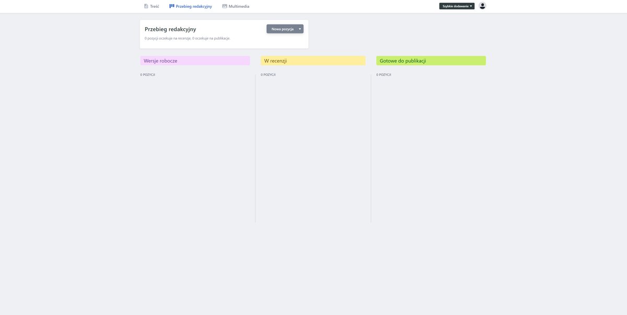Click the item count under Gotowe do publikacji
Image resolution: width=627 pixels, height=315 pixels.
[384, 75]
